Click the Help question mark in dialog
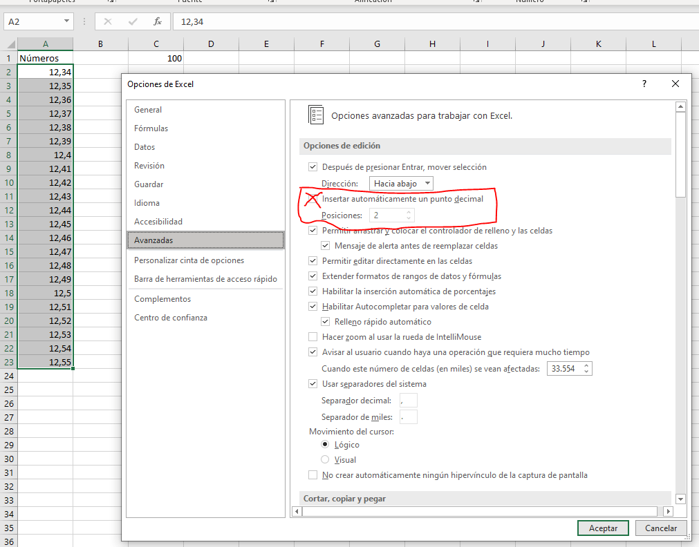Viewport: 699px width, 547px height. 644,84
